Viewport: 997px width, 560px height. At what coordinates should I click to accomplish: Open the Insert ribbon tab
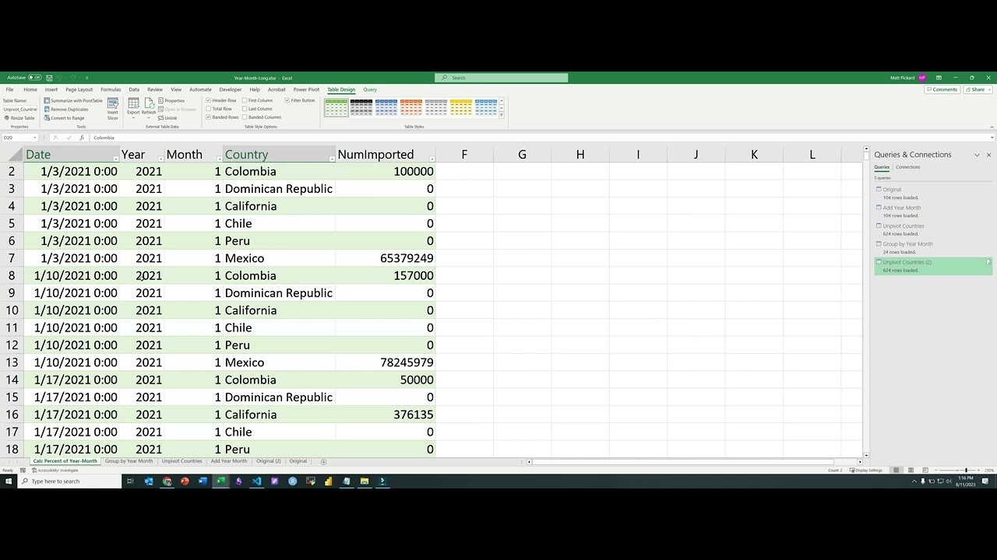point(51,89)
